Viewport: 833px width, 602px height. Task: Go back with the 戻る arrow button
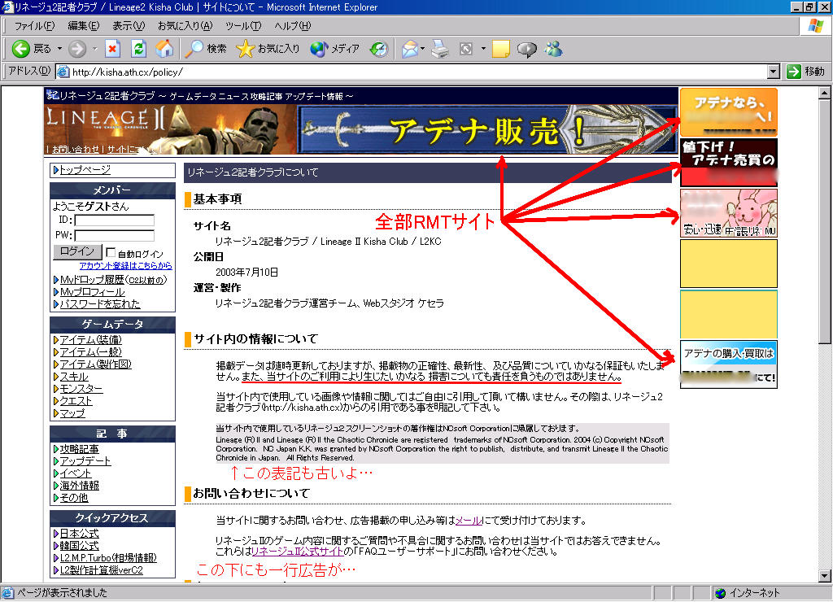click(32, 49)
